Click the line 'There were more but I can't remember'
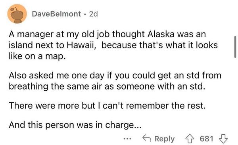The image size is (238, 145). [x=107, y=105]
